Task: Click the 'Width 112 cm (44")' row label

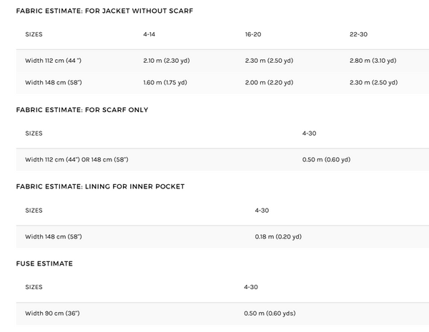Action: (x=54, y=61)
